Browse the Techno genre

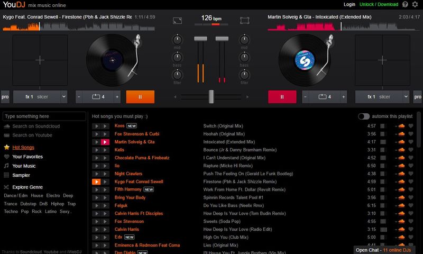click(x=11, y=211)
